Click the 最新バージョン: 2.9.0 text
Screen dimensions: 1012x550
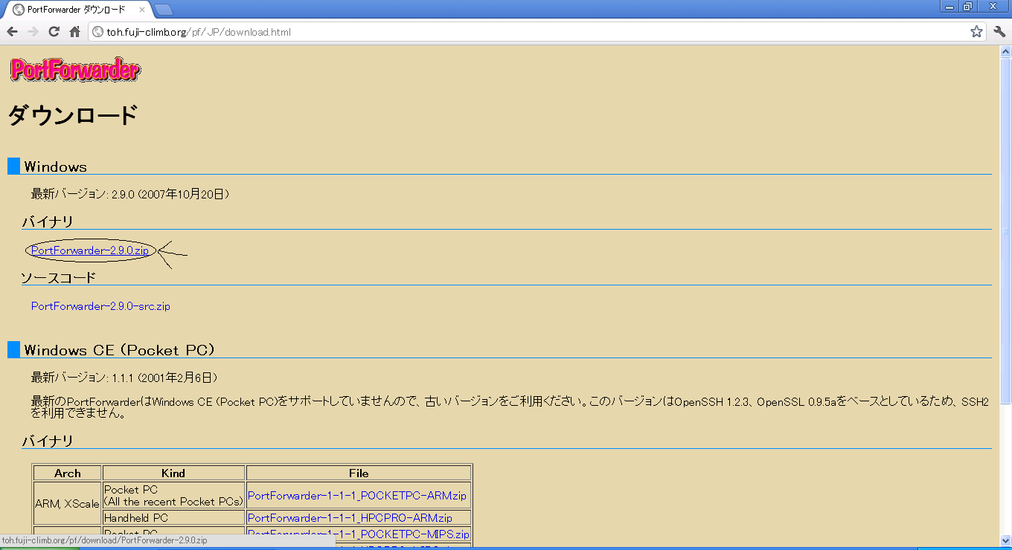(130, 194)
